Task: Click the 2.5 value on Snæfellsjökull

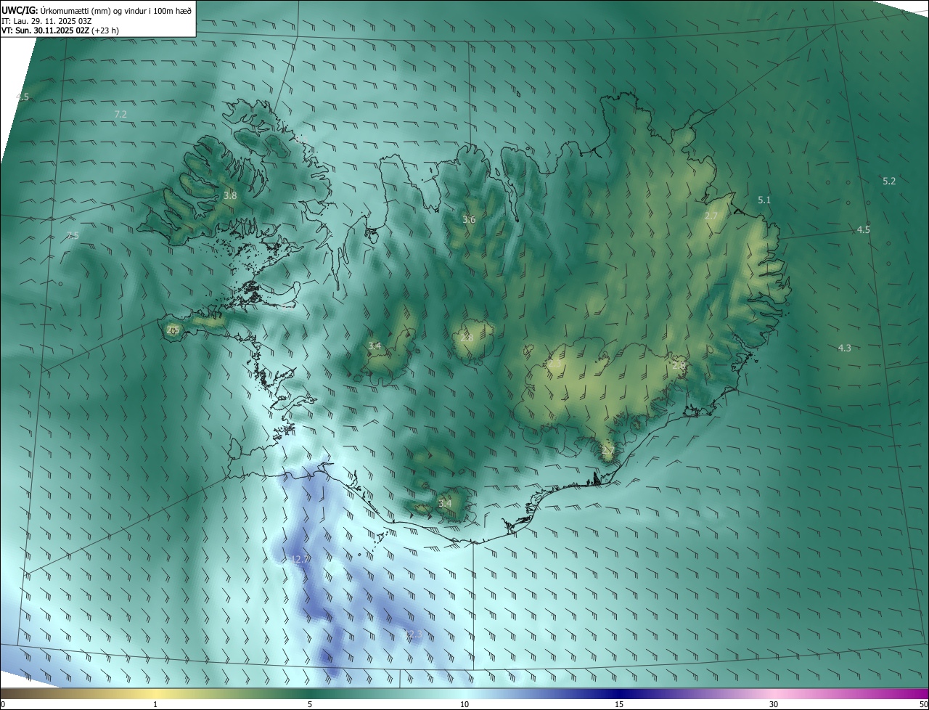Action: point(172,330)
